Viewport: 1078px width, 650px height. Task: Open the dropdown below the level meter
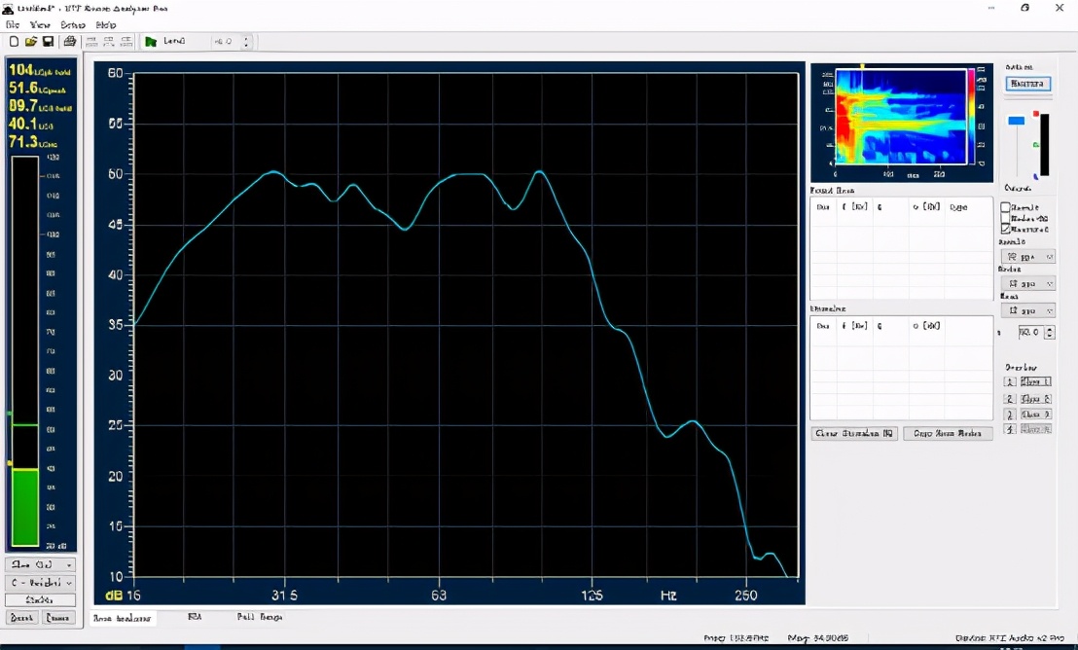pos(41,564)
